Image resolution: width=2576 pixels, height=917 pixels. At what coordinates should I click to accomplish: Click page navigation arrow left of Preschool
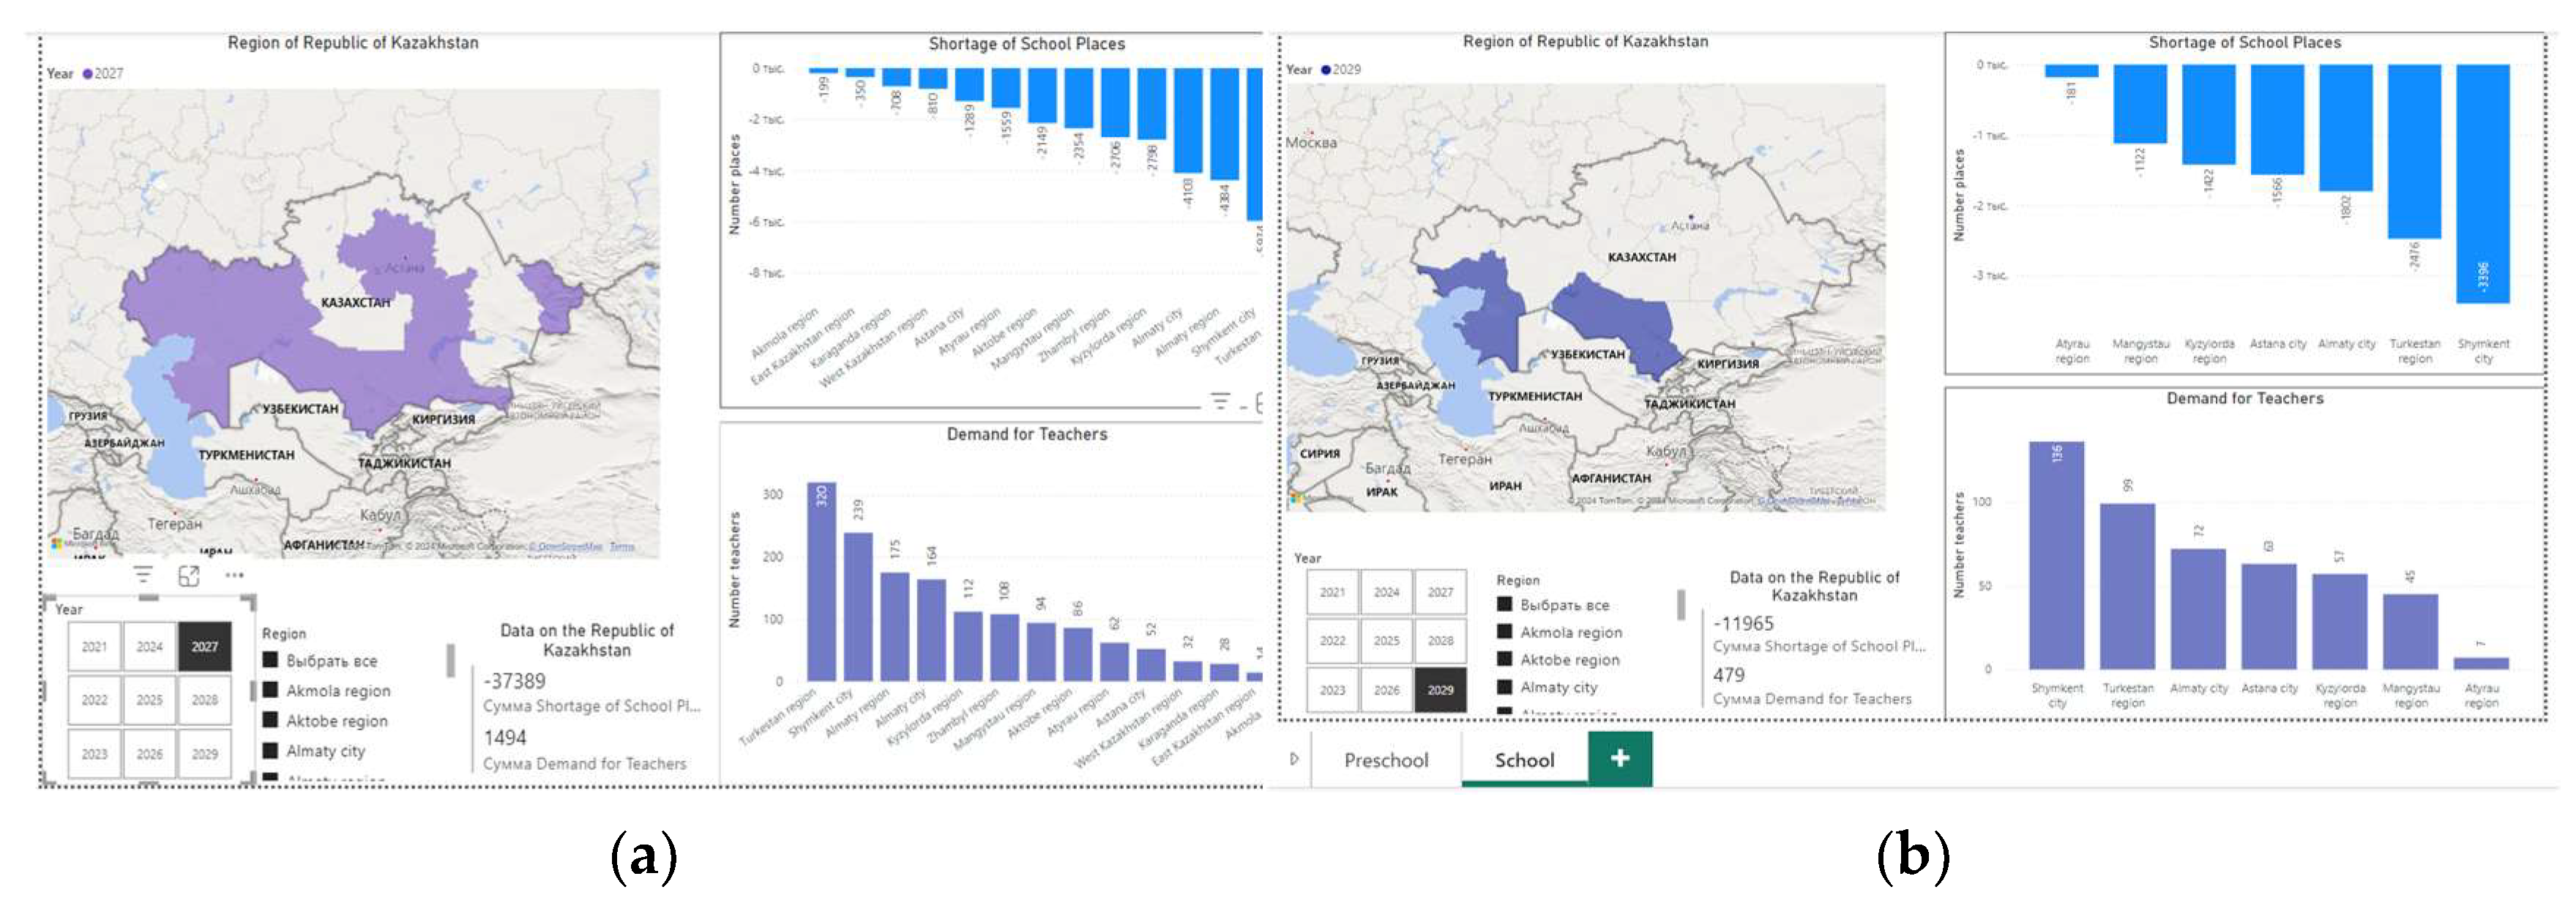tap(1294, 759)
